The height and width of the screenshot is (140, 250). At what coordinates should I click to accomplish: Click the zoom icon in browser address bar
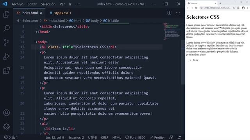pos(234,8)
